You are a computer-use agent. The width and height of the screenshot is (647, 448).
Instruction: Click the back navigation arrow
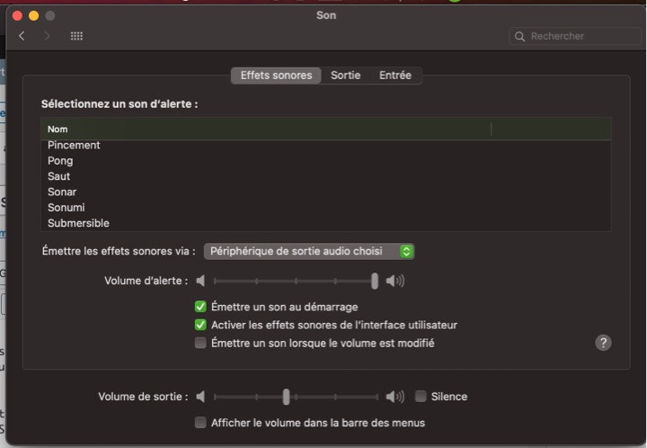tap(22, 36)
